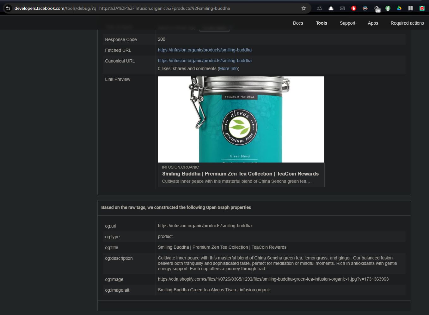
Task: Open the Docs menu
Action: click(x=298, y=23)
